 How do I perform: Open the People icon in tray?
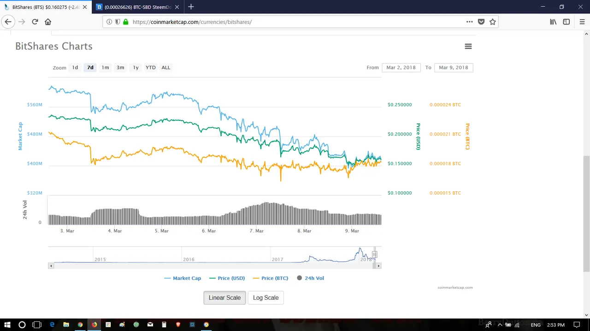[488, 325]
